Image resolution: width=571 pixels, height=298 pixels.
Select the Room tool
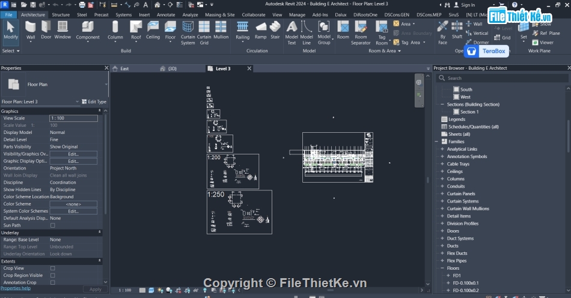click(x=343, y=30)
